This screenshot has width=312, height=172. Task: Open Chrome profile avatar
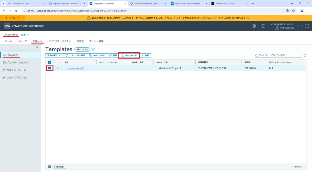[x=302, y=11]
